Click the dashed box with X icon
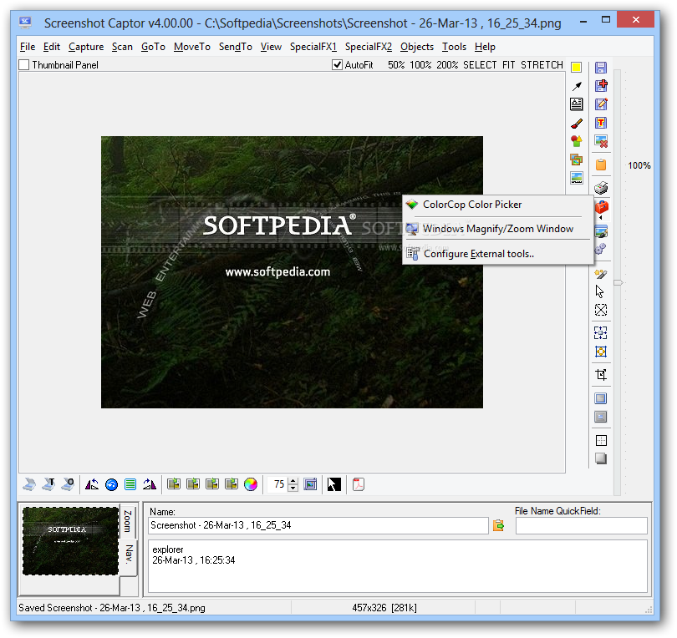The height and width of the screenshot is (638, 677). [x=601, y=310]
